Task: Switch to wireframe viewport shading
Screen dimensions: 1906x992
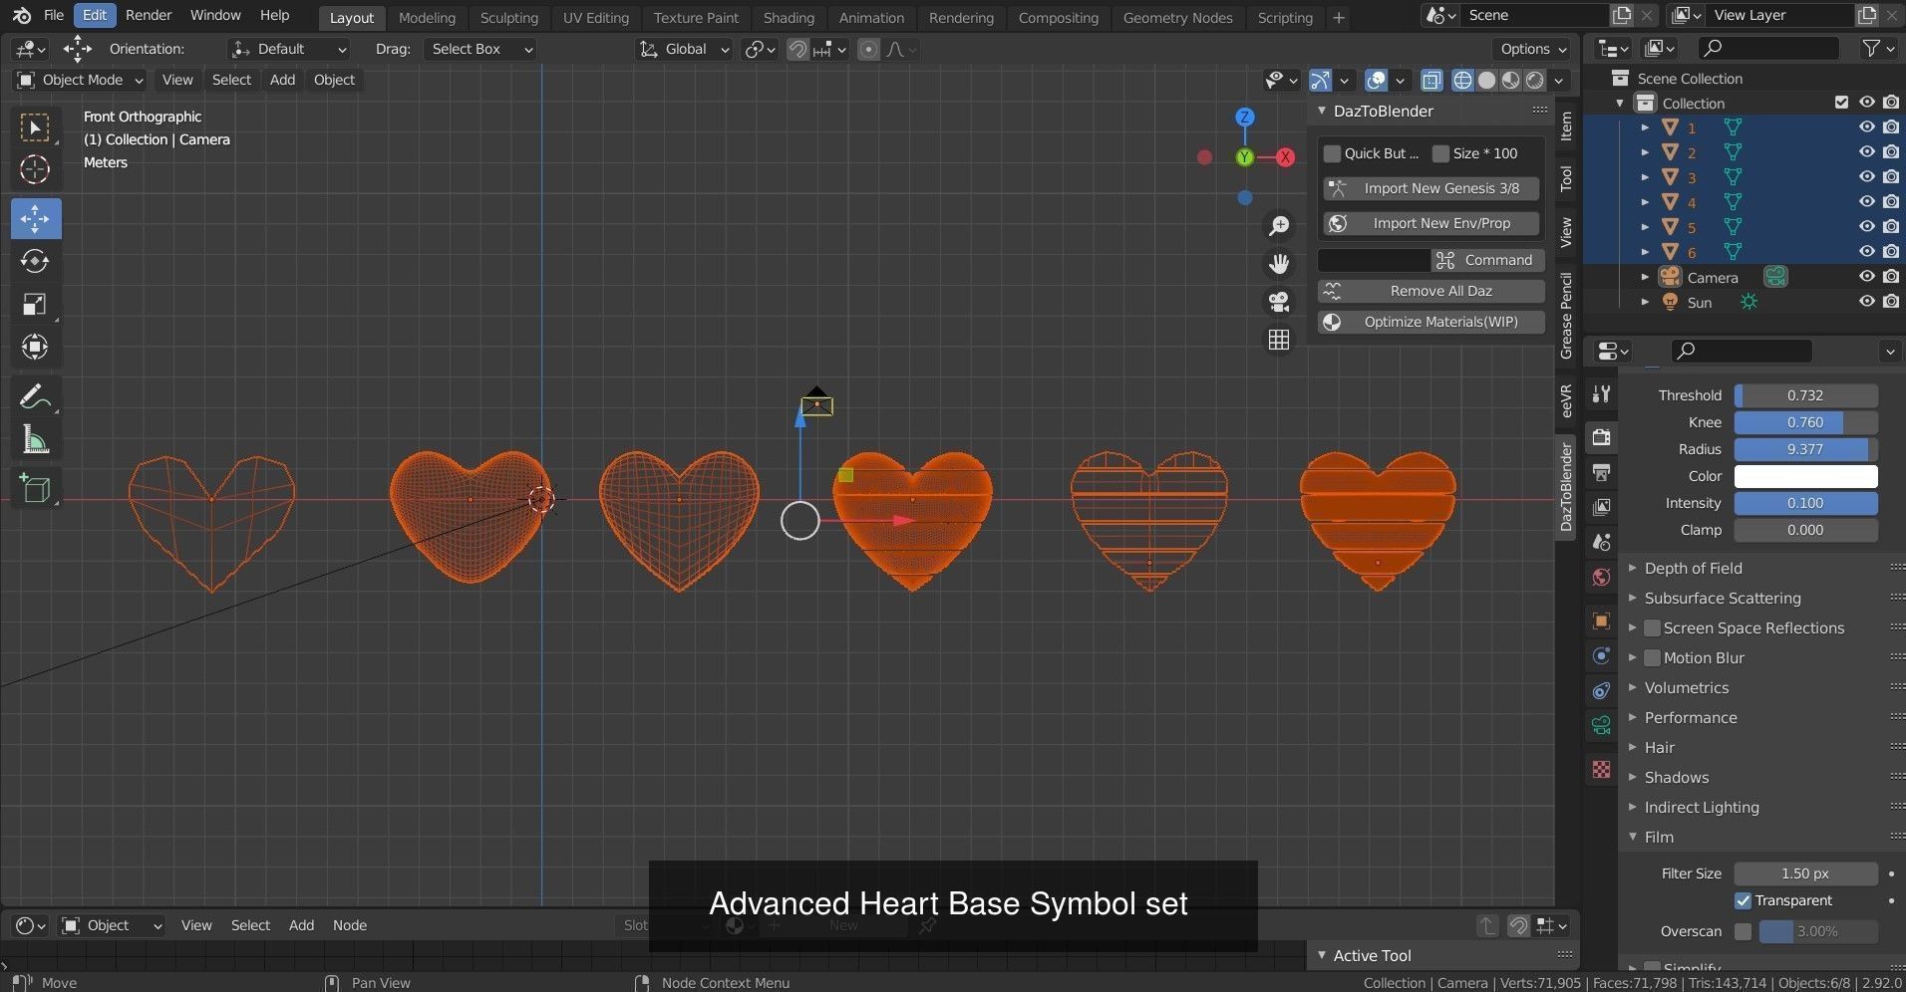Action: point(1462,80)
